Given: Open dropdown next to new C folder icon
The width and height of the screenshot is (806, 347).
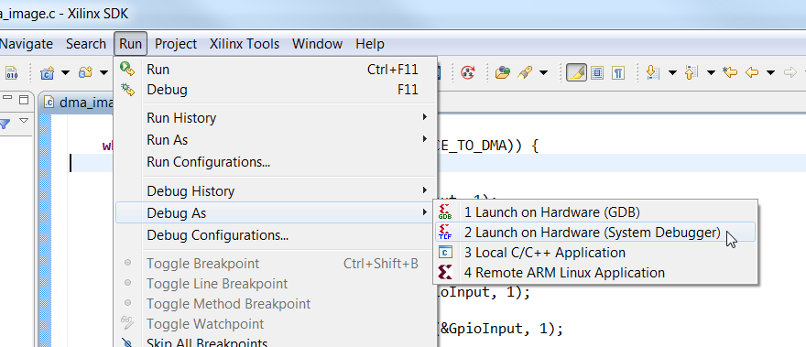Looking at the screenshot, I should (x=103, y=73).
